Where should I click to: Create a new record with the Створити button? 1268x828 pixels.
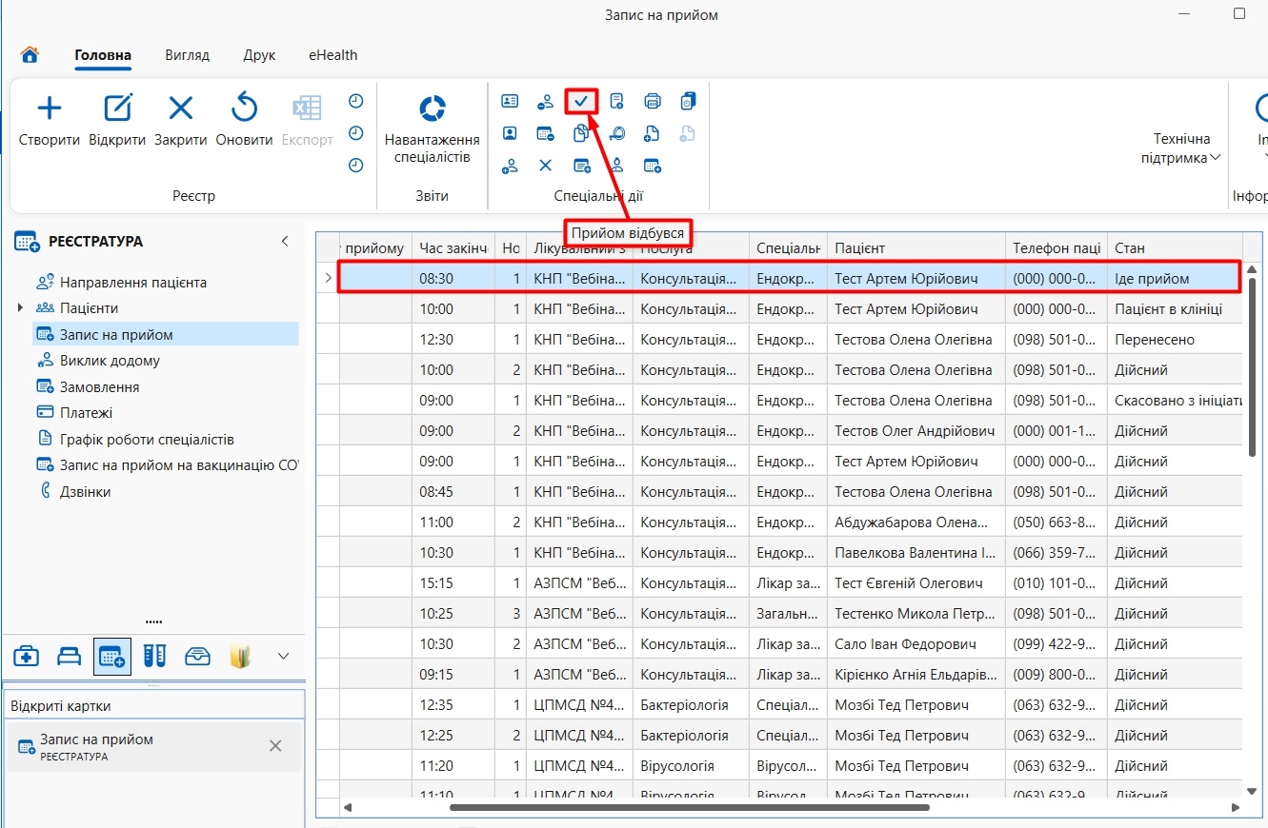point(50,120)
